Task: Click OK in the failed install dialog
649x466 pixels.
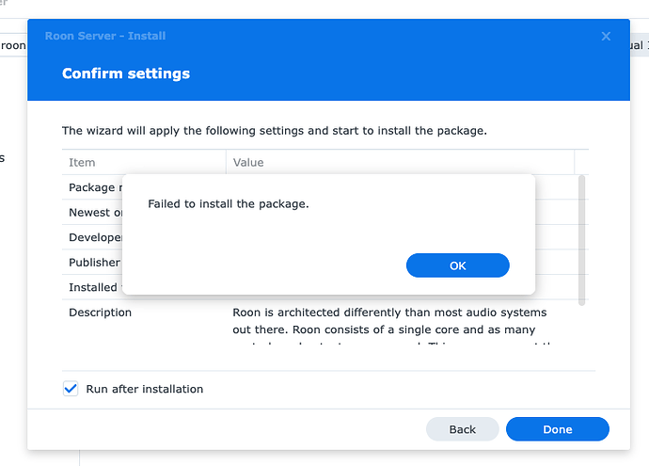Action: point(457,265)
